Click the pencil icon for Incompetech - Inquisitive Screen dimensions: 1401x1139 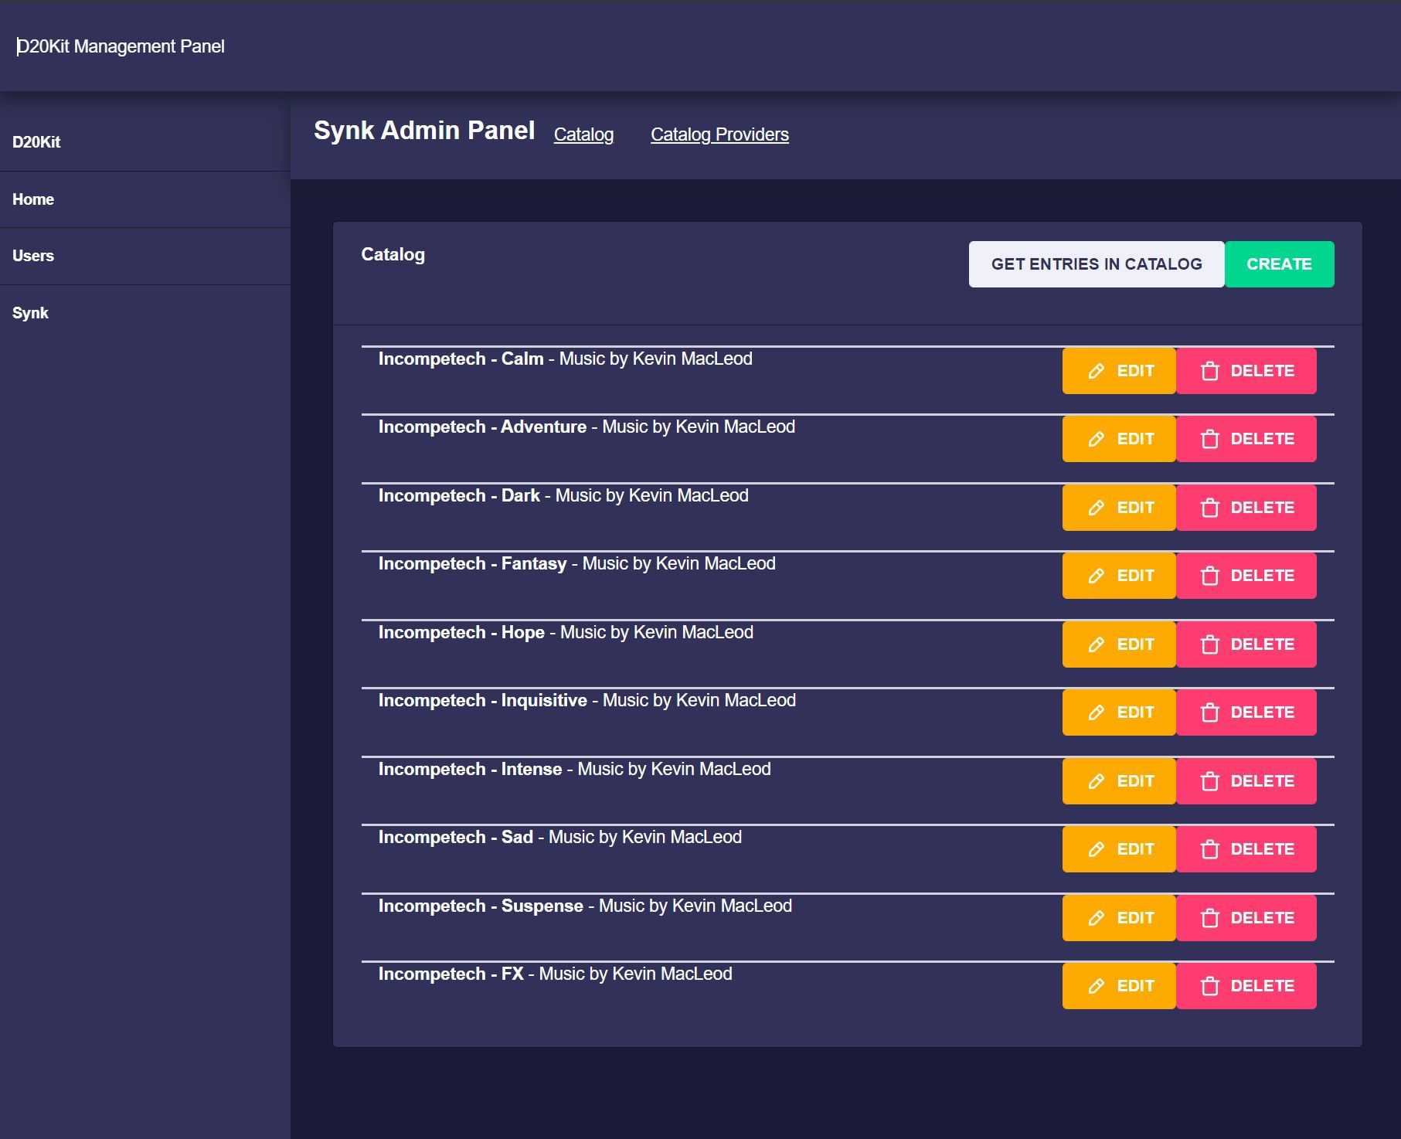point(1096,713)
